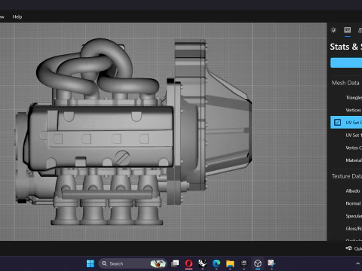
Task: Click the Quick Animations icon at bottom
Action: (x=348, y=248)
